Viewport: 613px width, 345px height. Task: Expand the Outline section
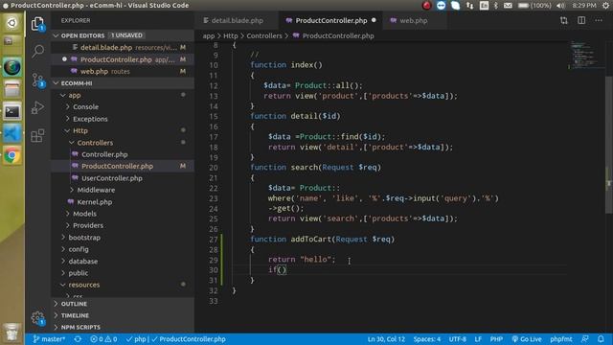[123, 304]
